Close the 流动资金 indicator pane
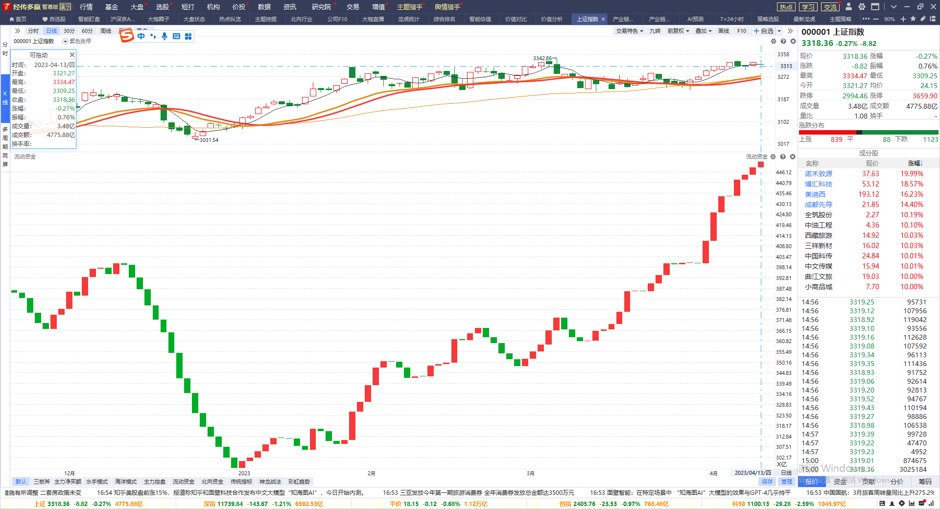This screenshot has width=940, height=509. [x=793, y=157]
